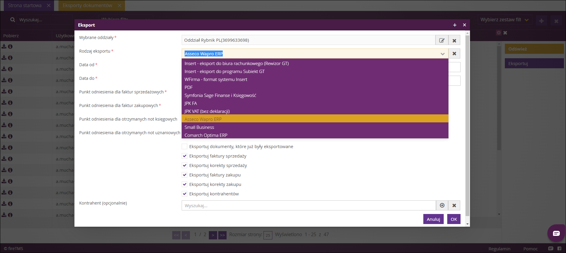Choose Insert Subiekt GT export option
566x253 pixels.
pos(315,71)
